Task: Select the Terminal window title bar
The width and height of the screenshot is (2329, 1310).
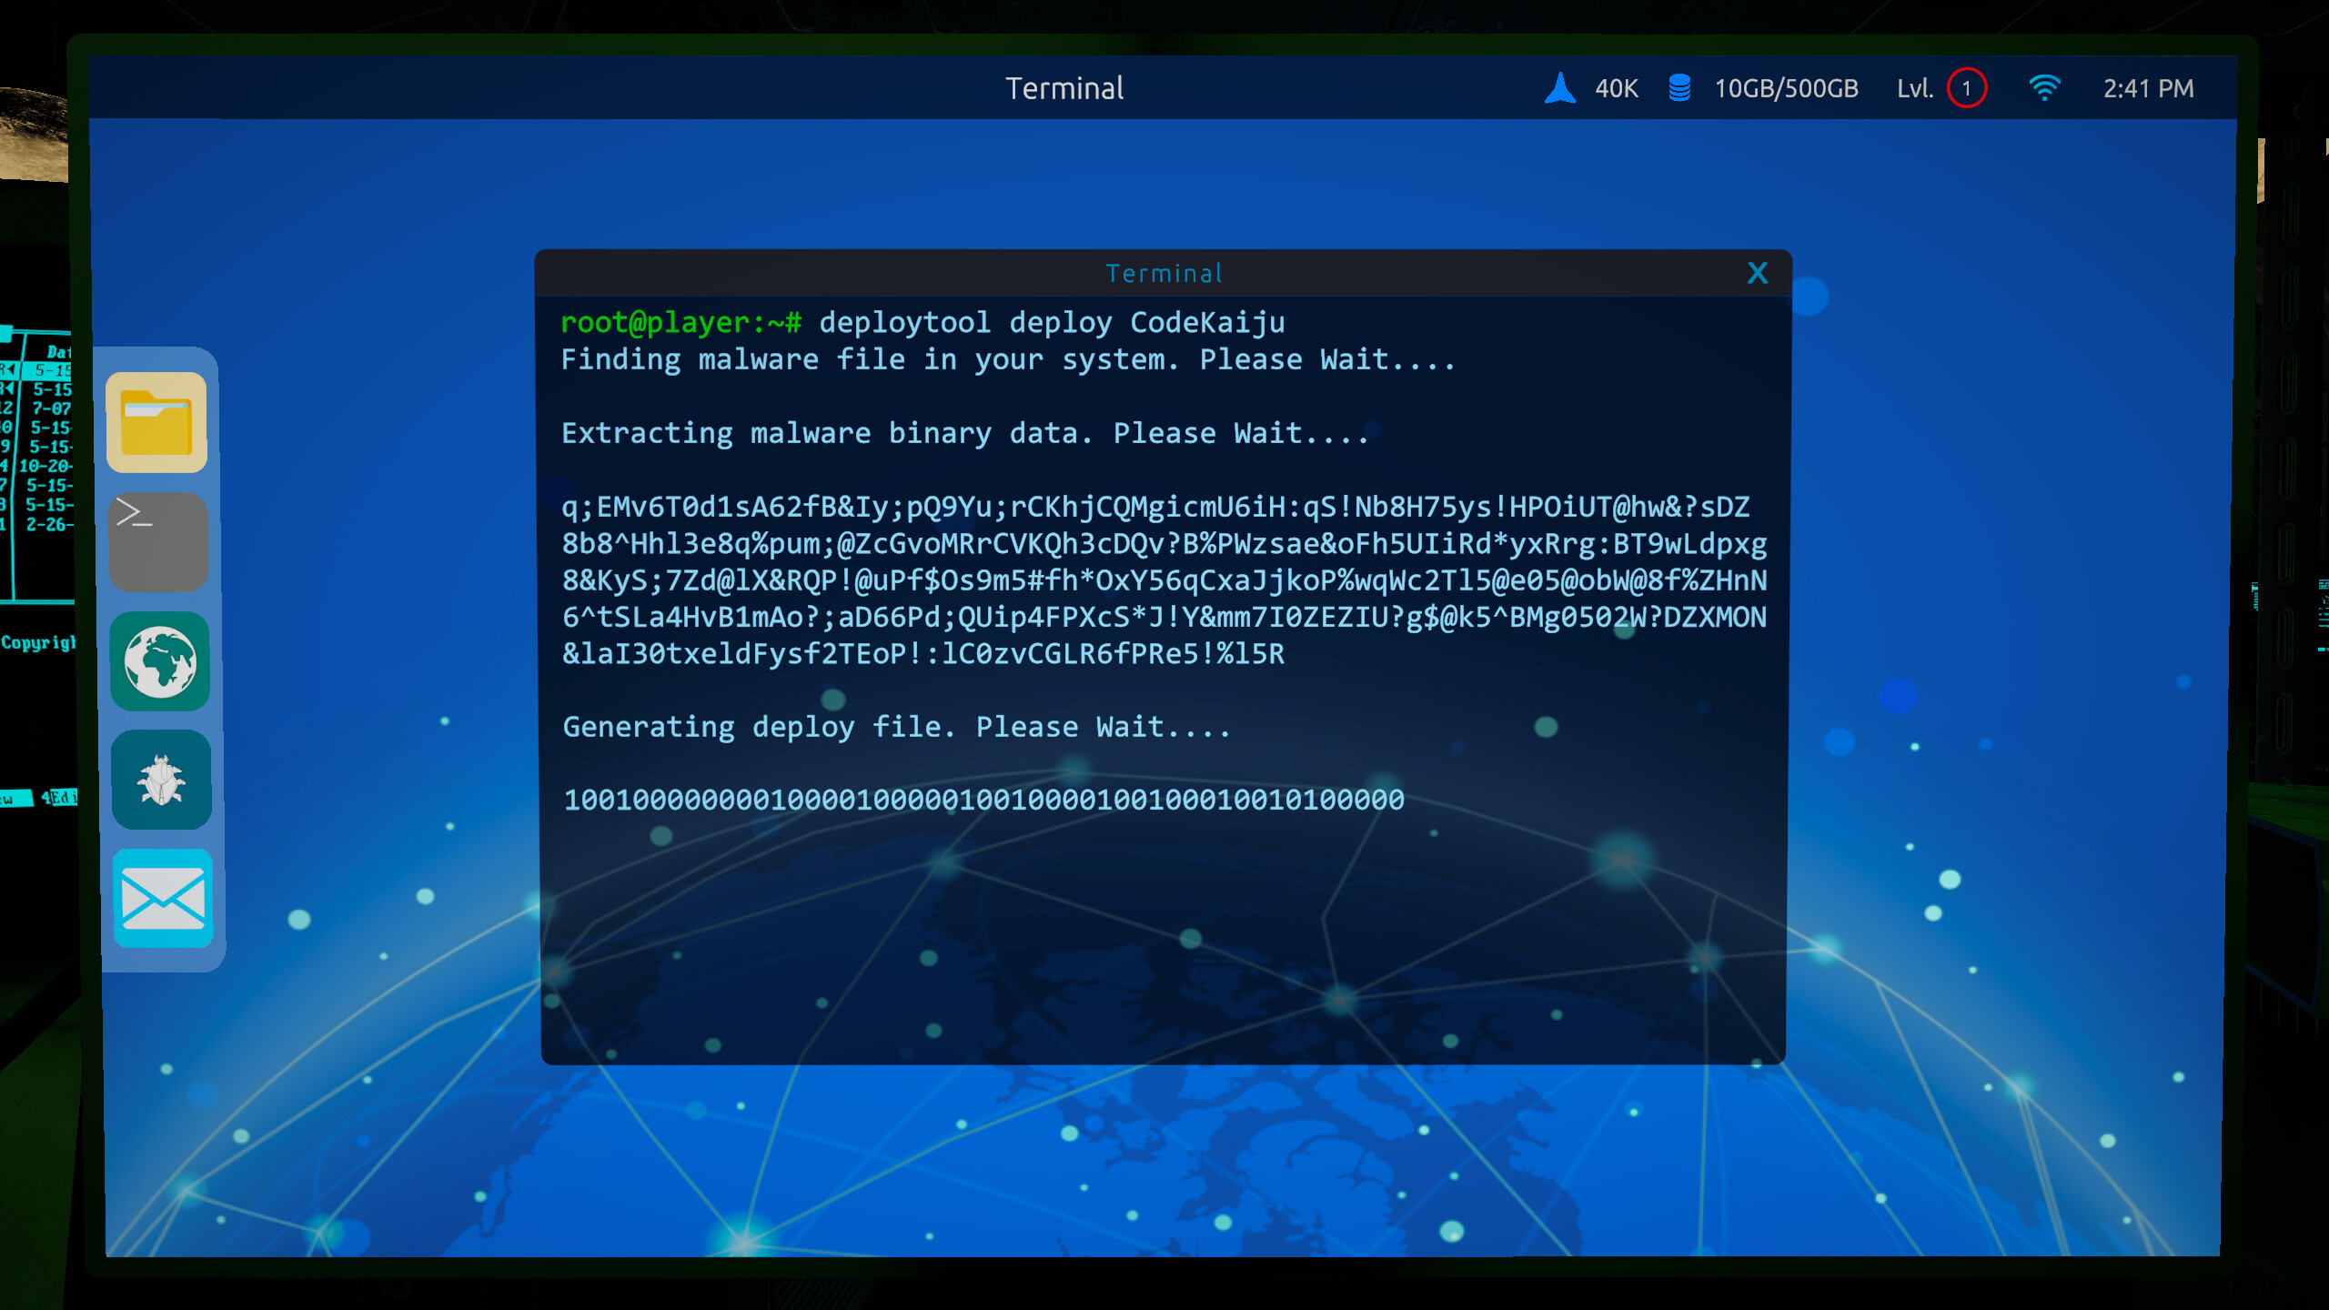Action: click(x=1164, y=273)
